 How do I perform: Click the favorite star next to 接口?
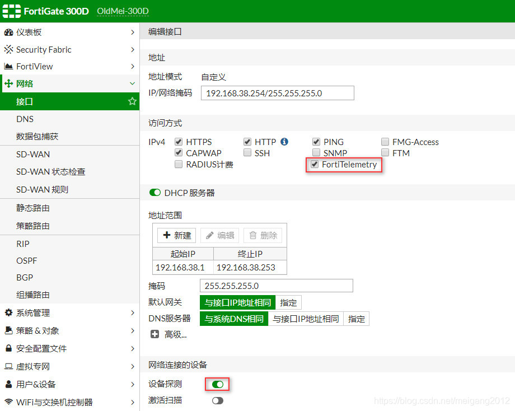pos(132,101)
